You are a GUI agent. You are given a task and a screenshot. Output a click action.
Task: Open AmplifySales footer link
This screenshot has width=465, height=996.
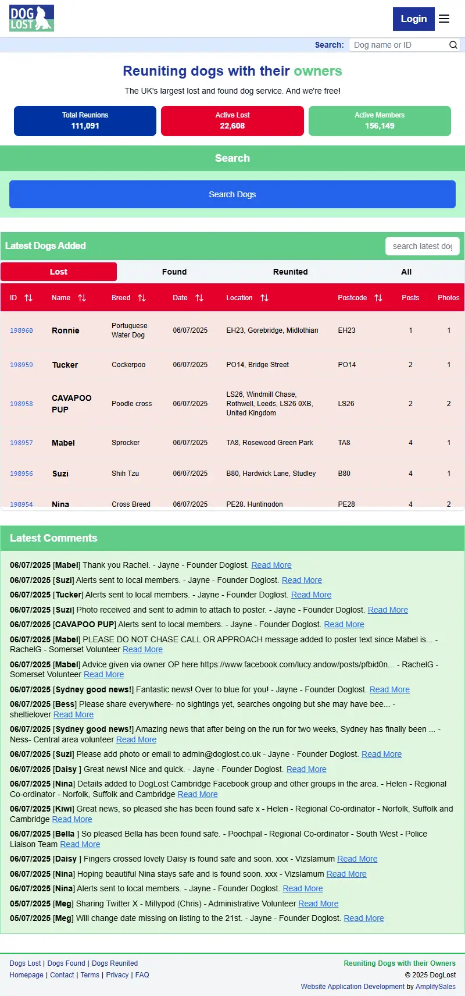pyautogui.click(x=436, y=987)
